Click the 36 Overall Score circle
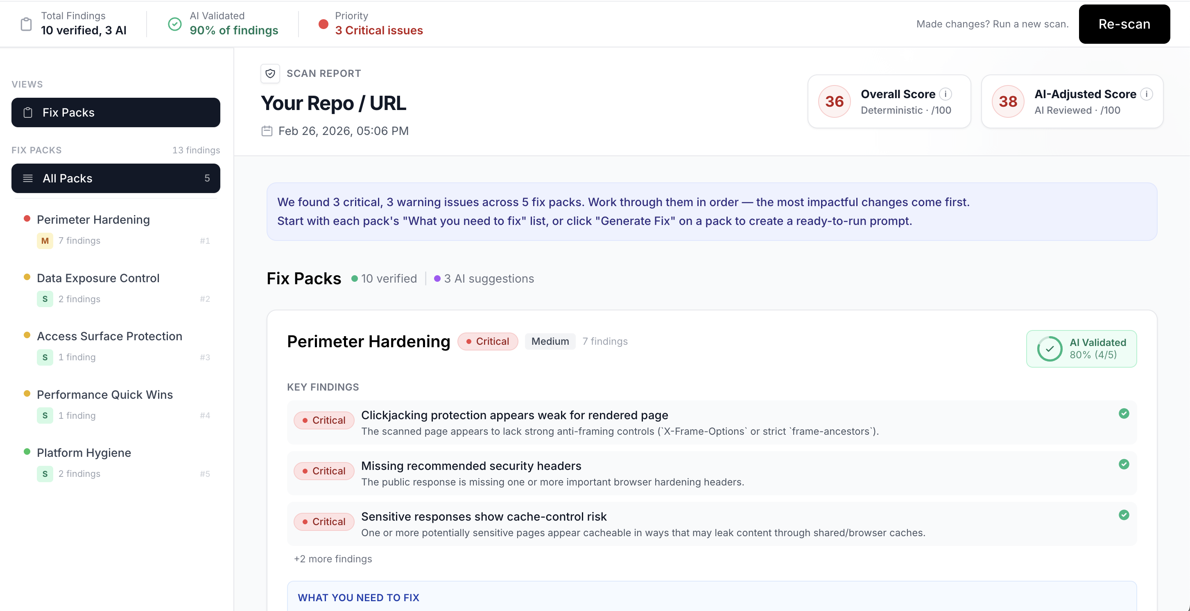Viewport: 1190px width, 611px height. tap(834, 101)
